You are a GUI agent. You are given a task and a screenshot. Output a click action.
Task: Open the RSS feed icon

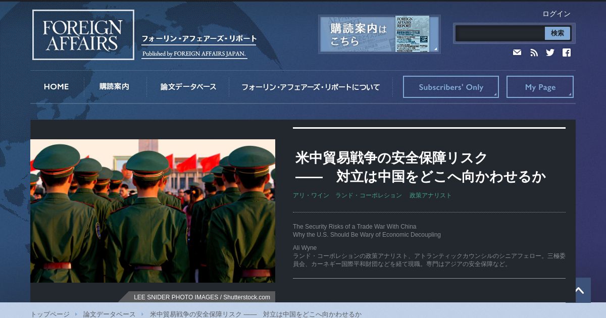tap(534, 52)
